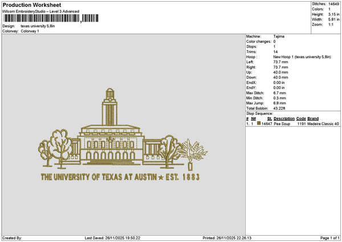This screenshot has width=342, height=242.
Task: Click the design name 'texas university 5,8in'
Action: pos(38,26)
